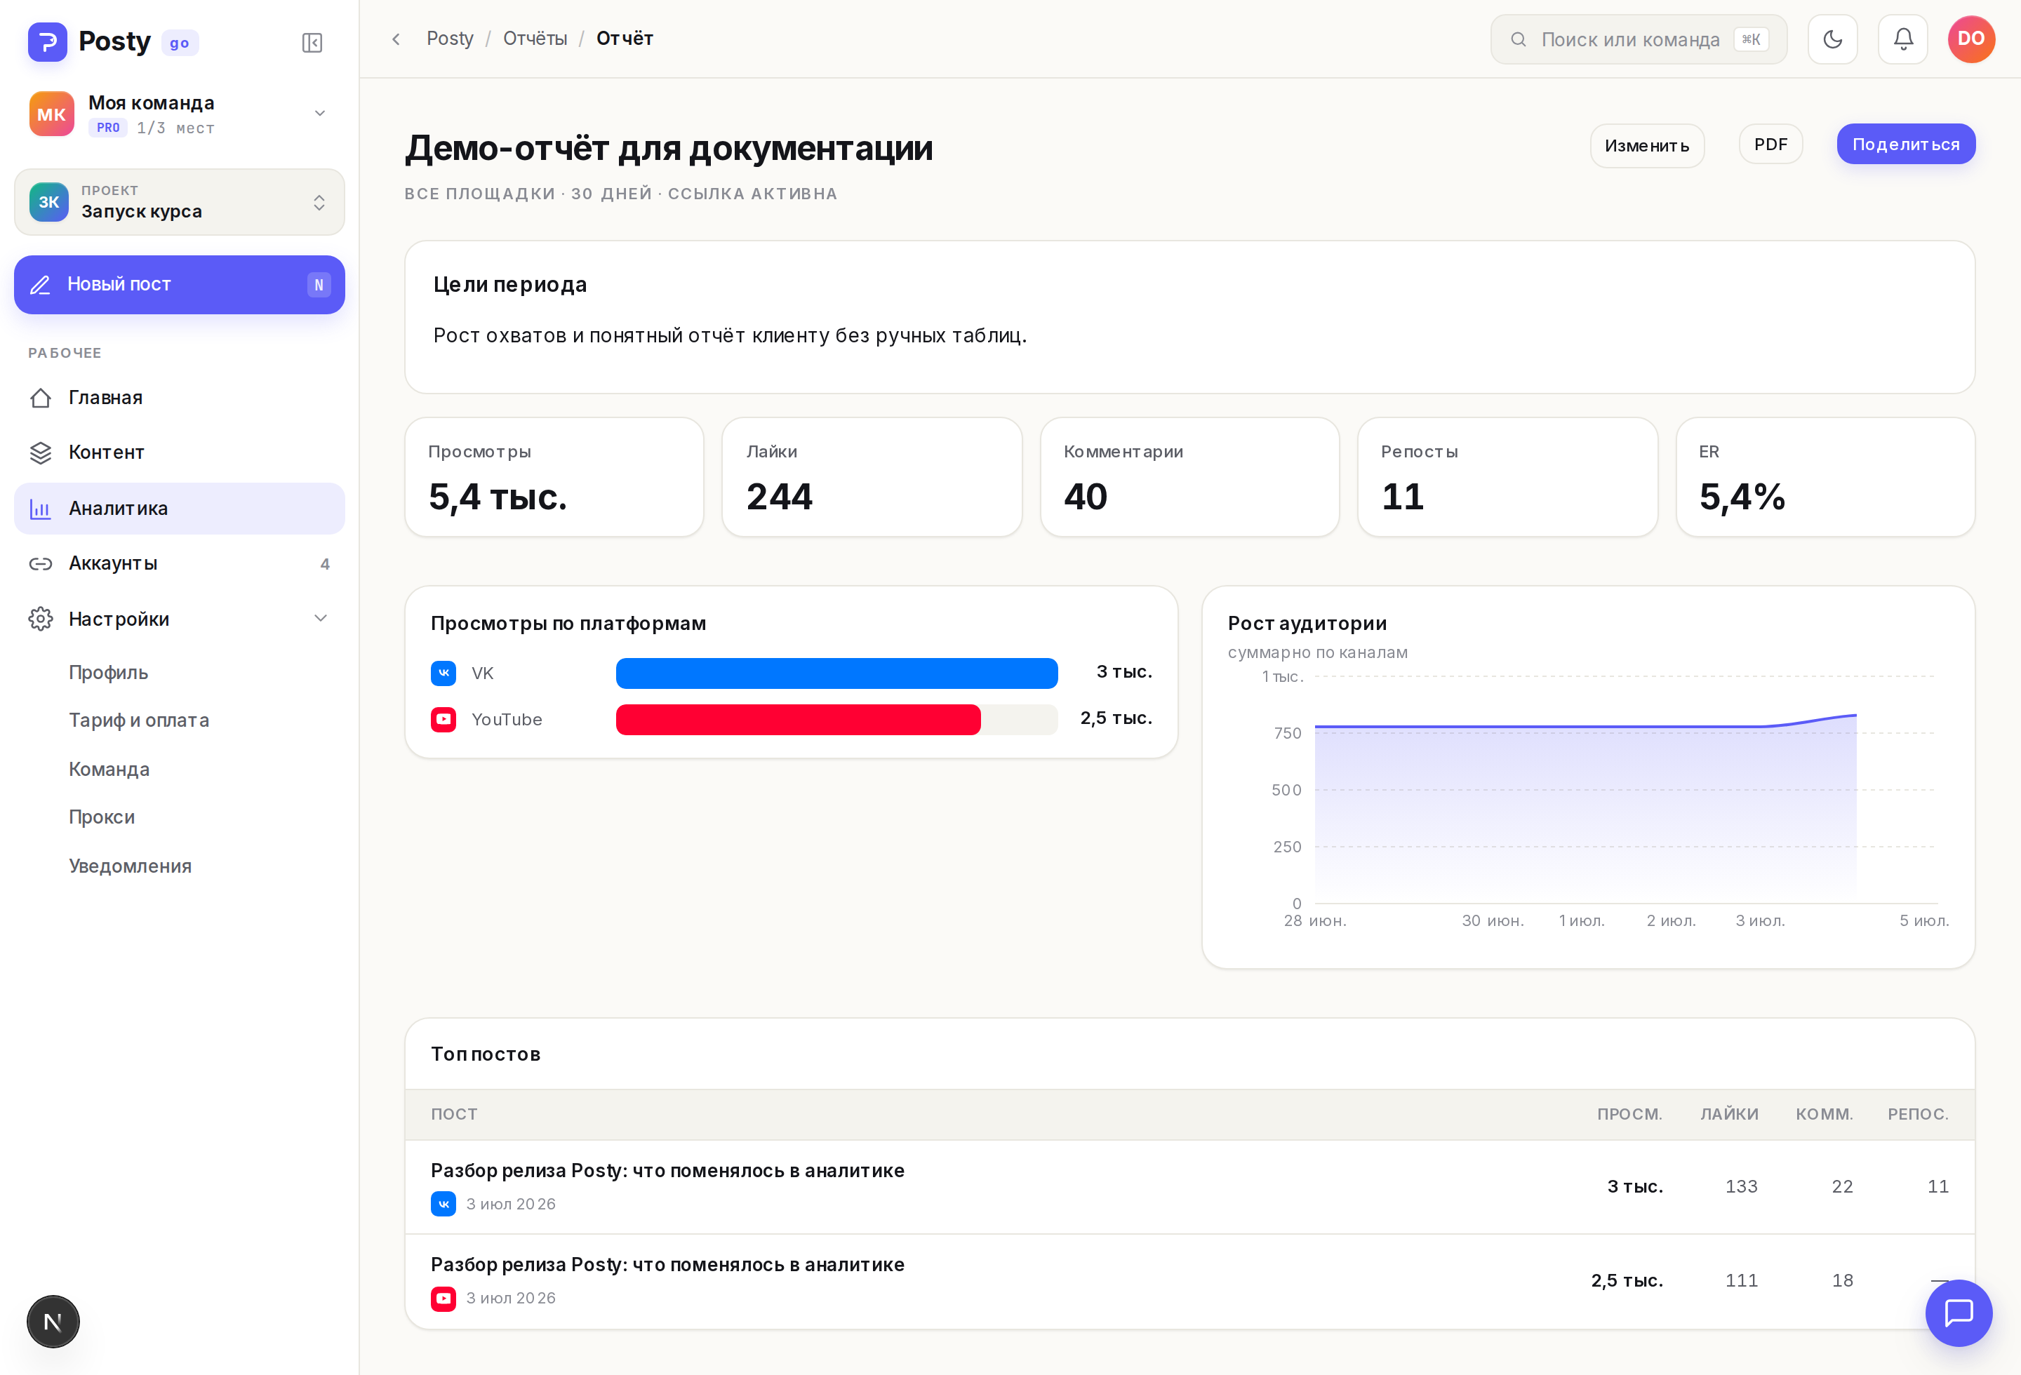The height and width of the screenshot is (1375, 2021).
Task: Toggle dark mode moon icon
Action: [x=1832, y=39]
